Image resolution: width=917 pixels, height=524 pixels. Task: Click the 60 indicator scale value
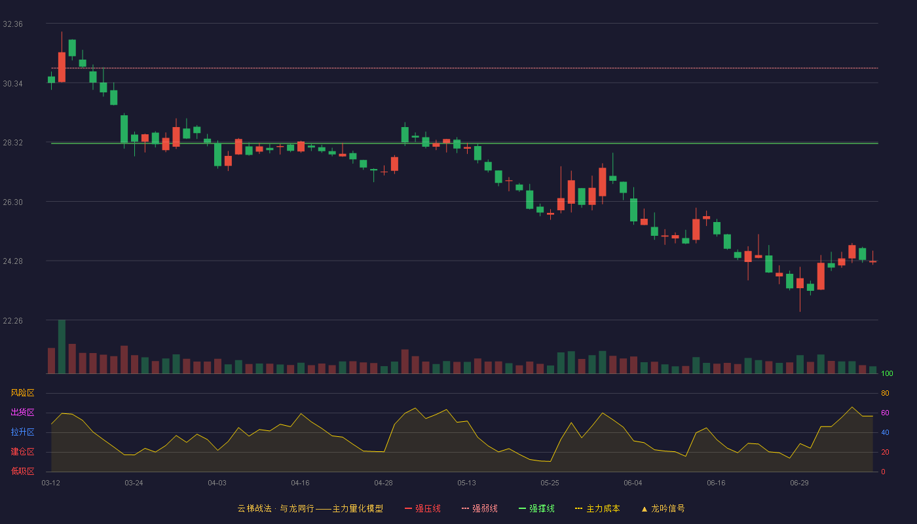(x=885, y=413)
